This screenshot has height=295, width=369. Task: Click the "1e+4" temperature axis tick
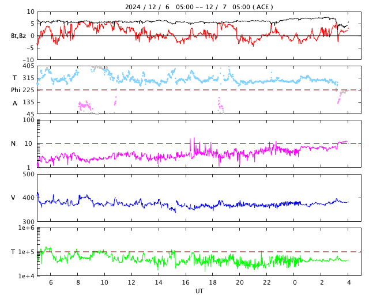tap(27, 276)
